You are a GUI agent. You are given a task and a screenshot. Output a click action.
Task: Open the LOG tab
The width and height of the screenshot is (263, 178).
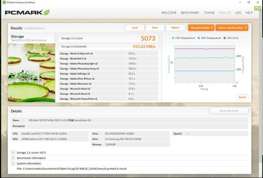(x=238, y=13)
